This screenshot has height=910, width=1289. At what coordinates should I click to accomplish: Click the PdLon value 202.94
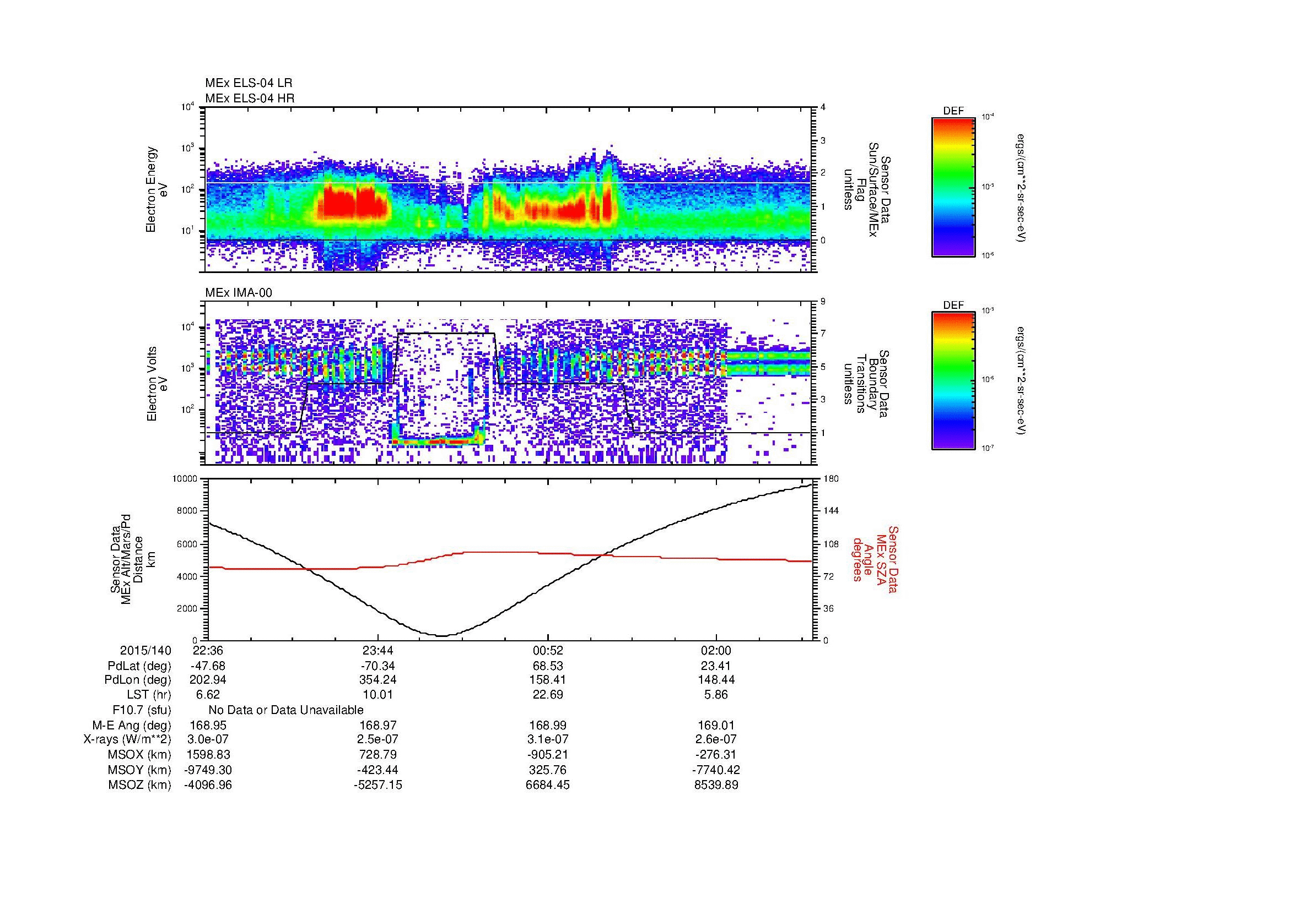pyautogui.click(x=208, y=680)
